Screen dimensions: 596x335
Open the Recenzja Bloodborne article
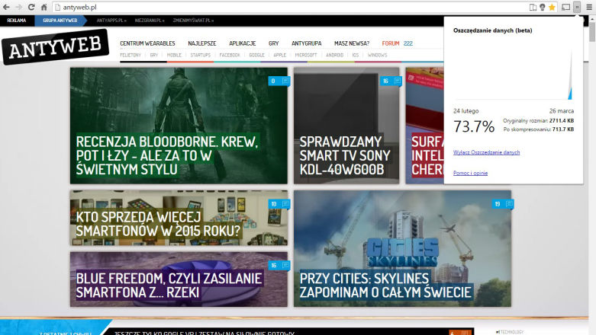click(x=179, y=126)
